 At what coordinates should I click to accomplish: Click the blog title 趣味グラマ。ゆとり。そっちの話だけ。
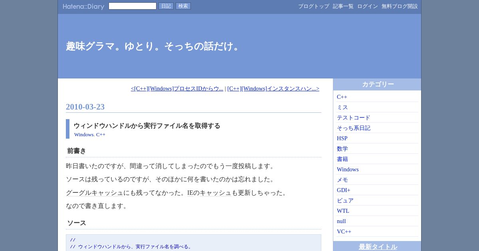coord(154,46)
